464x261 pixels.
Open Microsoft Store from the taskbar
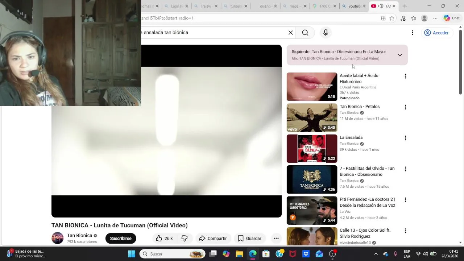pyautogui.click(x=266, y=254)
